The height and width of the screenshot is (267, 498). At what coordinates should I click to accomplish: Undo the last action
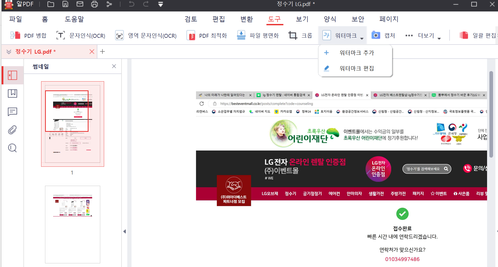[131, 4]
